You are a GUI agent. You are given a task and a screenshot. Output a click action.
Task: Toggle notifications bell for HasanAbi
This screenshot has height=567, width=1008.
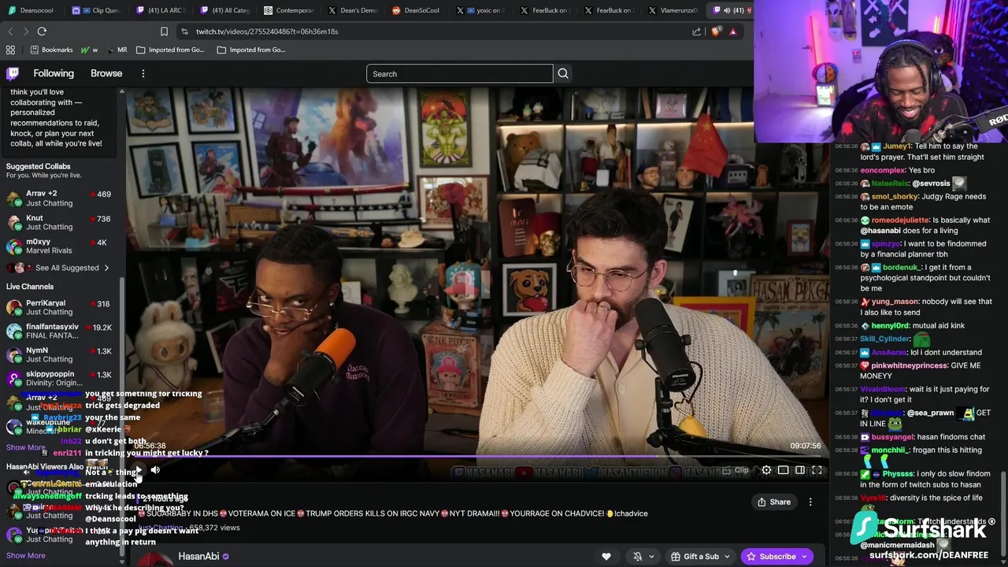point(638,557)
